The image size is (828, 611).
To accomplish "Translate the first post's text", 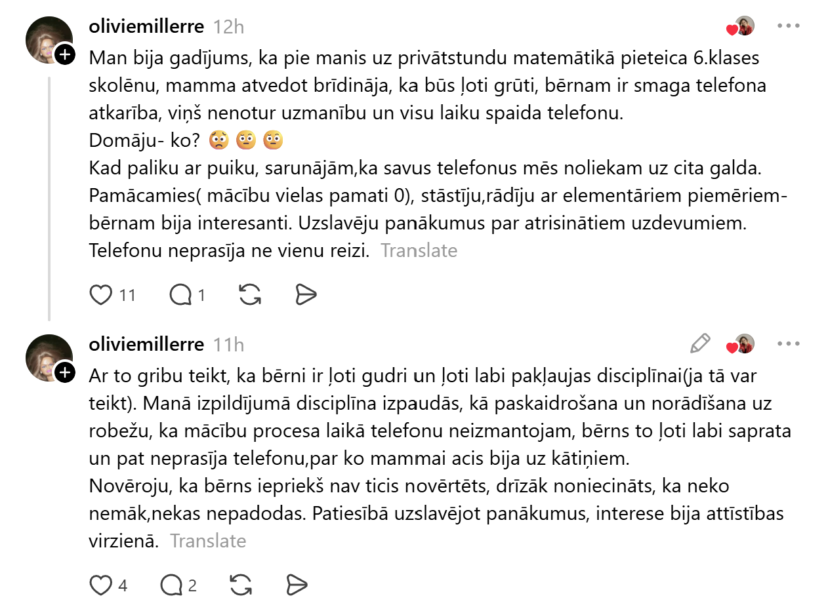I will click(419, 250).
